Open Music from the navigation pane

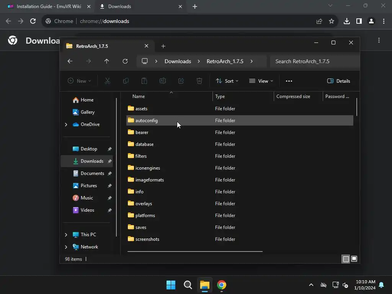click(87, 198)
